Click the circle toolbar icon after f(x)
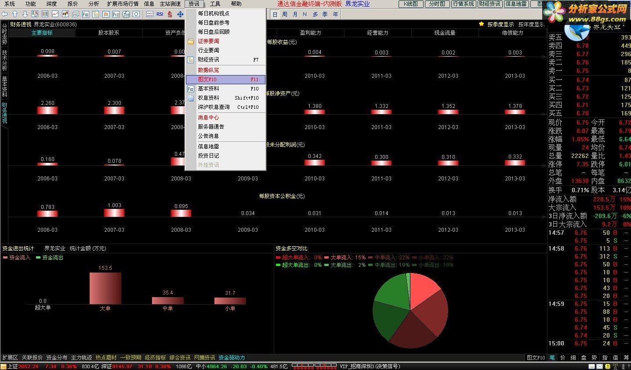Screen dimensions: 631x370 (136, 14)
